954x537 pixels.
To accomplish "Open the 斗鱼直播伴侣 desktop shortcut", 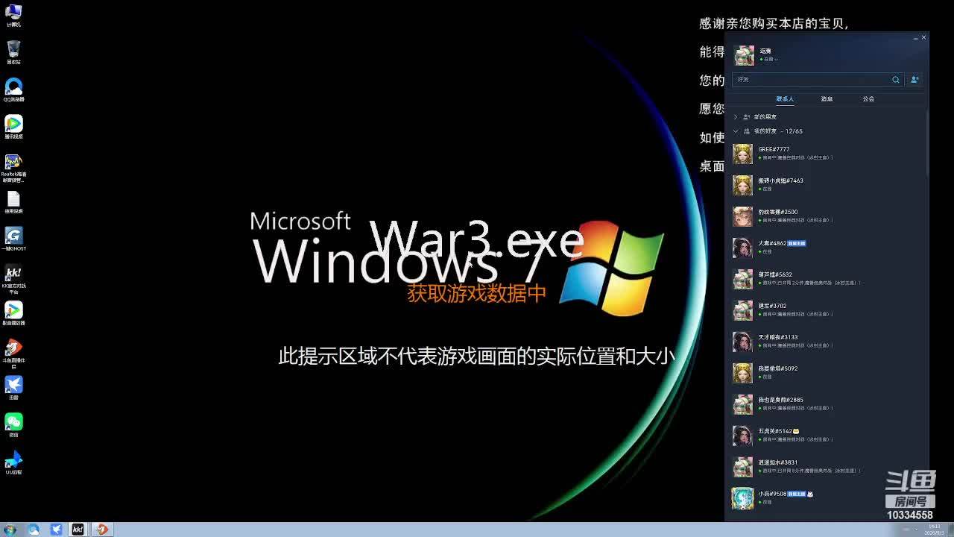I will click(13, 354).
